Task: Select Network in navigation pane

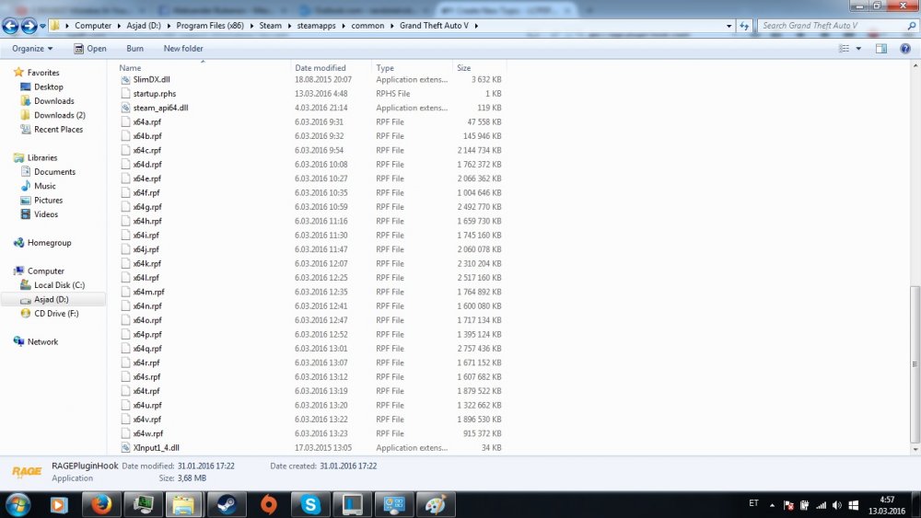Action: click(42, 342)
